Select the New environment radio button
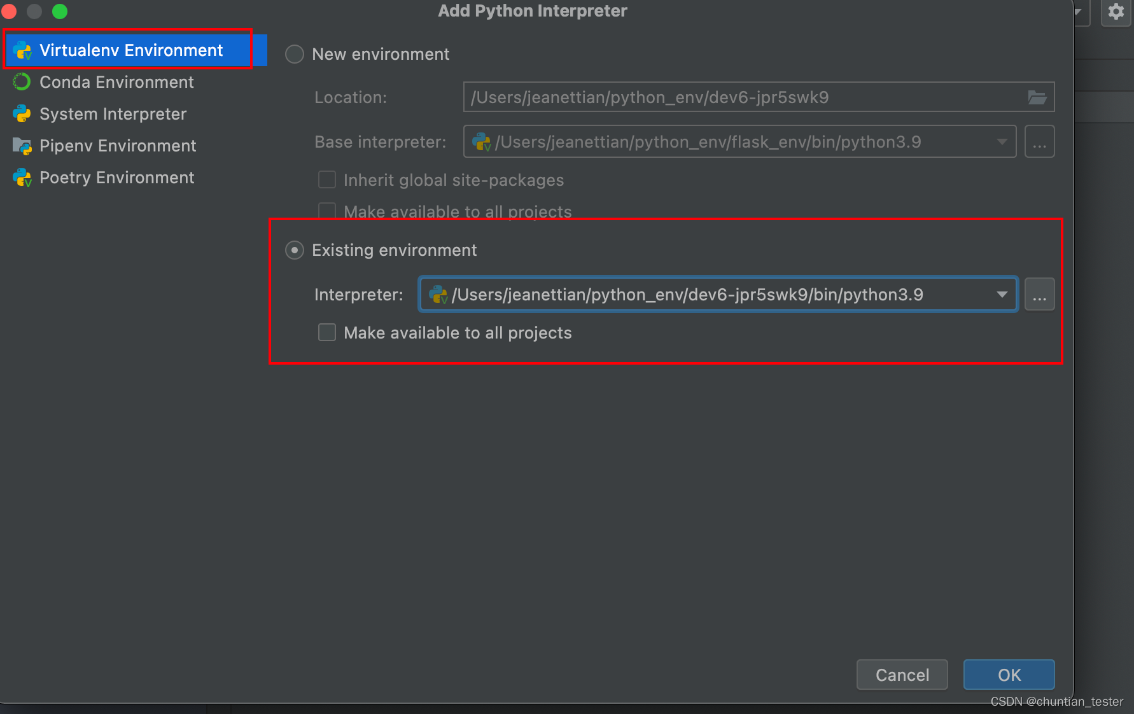Viewport: 1134px width, 714px height. pos(294,54)
